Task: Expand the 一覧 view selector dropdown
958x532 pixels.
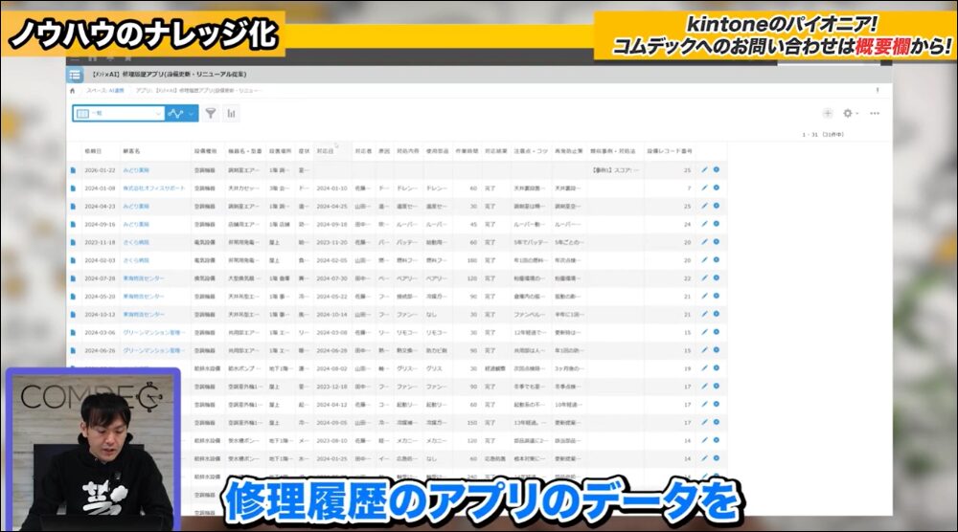Action: [158, 113]
